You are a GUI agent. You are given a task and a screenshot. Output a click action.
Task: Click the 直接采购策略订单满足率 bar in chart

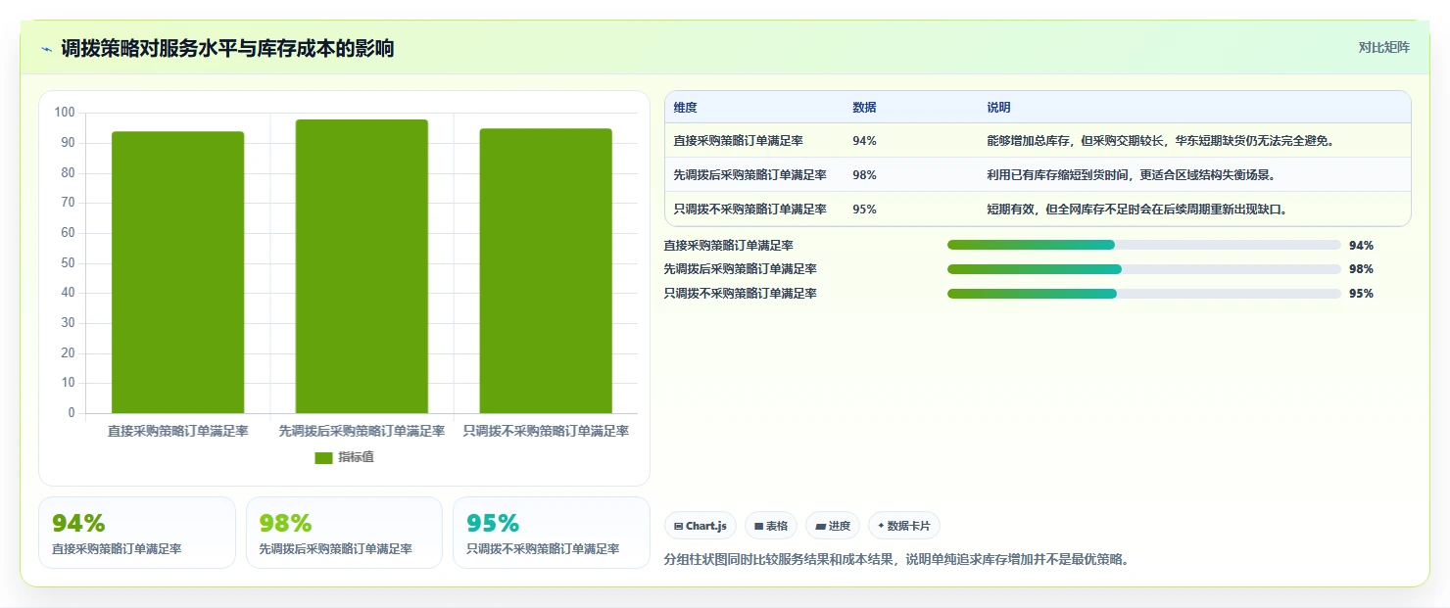pyautogui.click(x=177, y=272)
